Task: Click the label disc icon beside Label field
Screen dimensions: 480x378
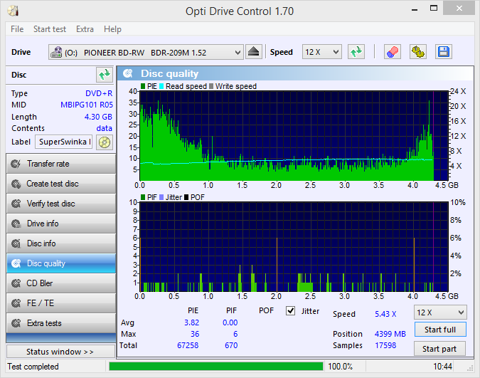Action: coord(105,142)
